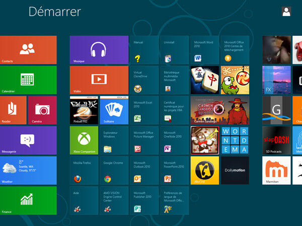Open Microsoft Word 2010
This screenshot has height=226, width=302.
(x=204, y=50)
